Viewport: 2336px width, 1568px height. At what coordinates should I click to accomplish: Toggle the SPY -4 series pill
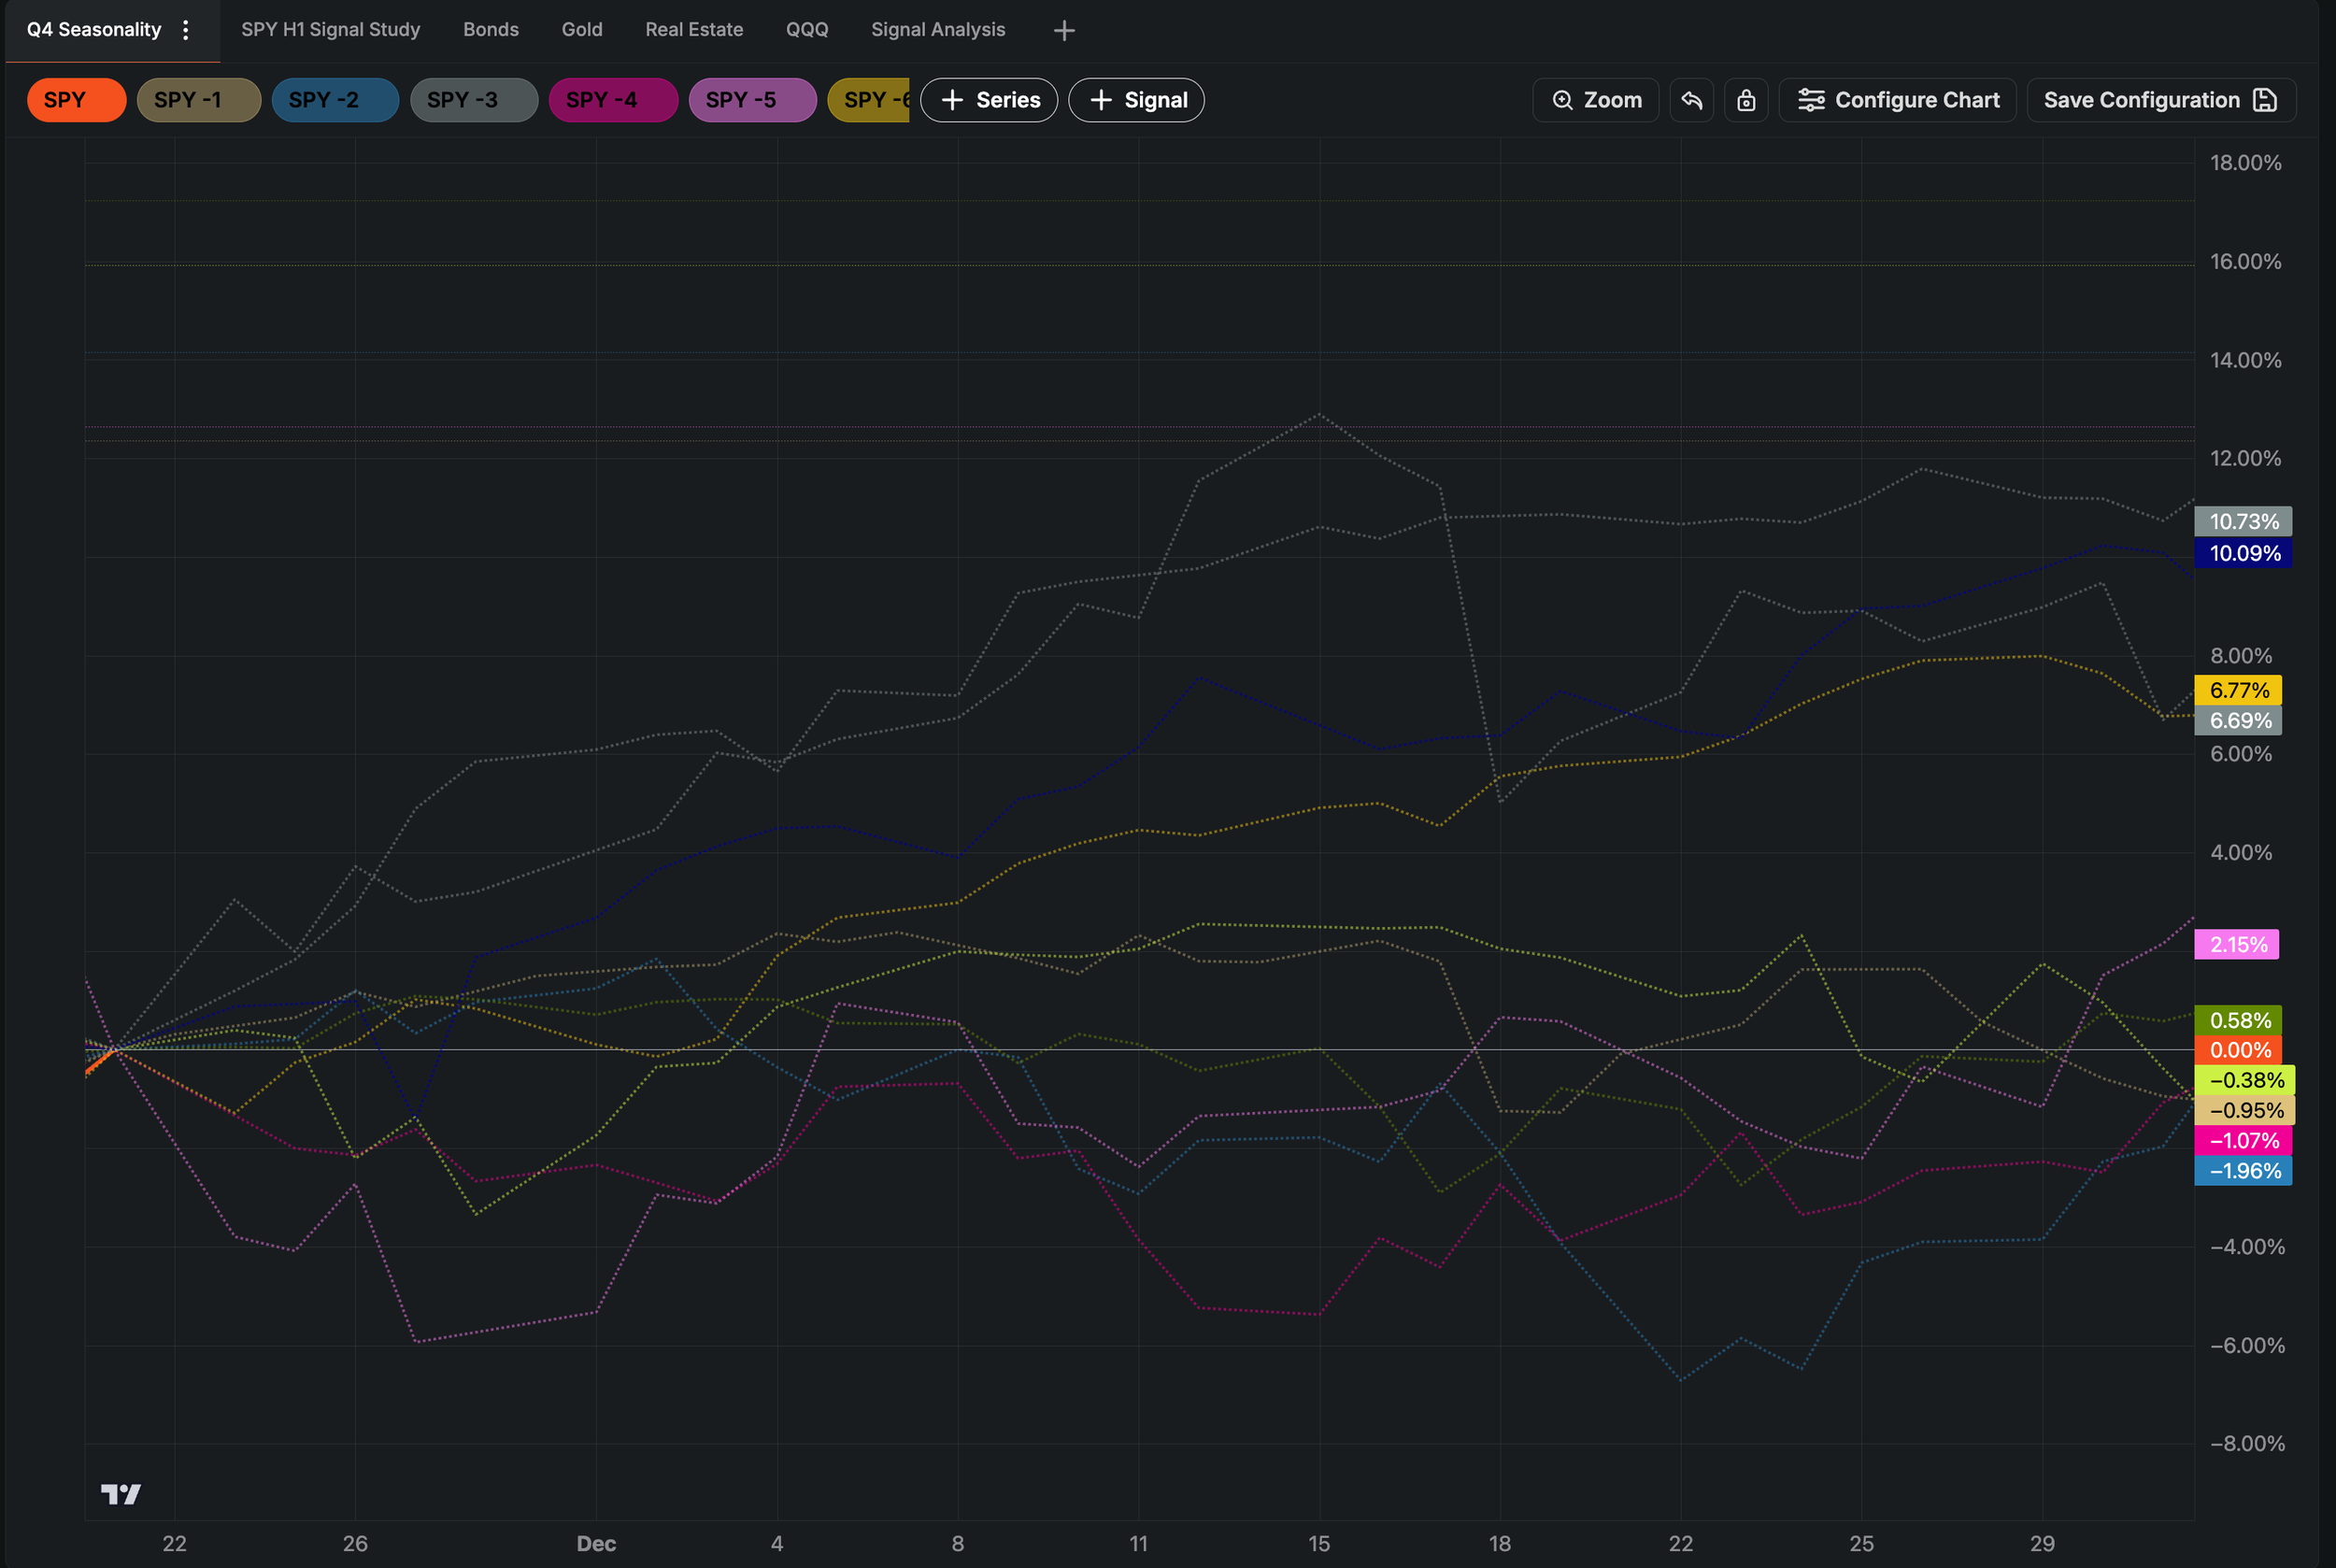point(612,100)
